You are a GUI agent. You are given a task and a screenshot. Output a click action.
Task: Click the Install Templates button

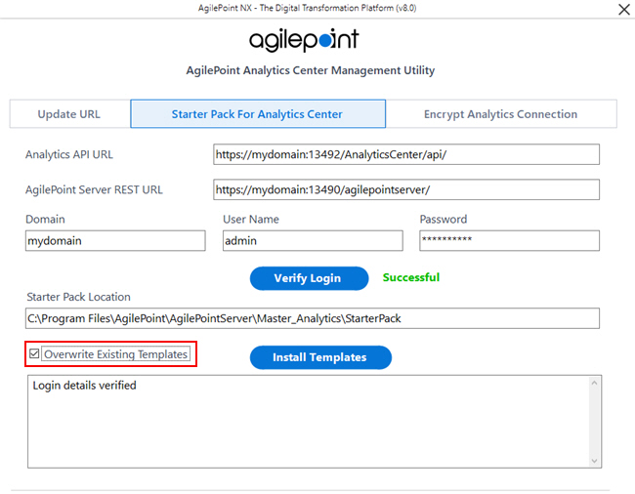click(320, 357)
